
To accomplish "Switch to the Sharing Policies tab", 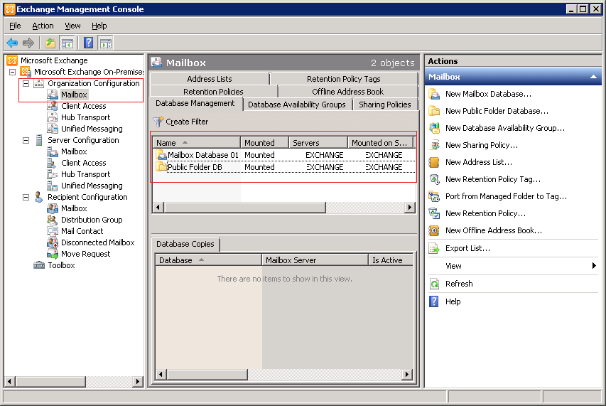I will (x=385, y=105).
